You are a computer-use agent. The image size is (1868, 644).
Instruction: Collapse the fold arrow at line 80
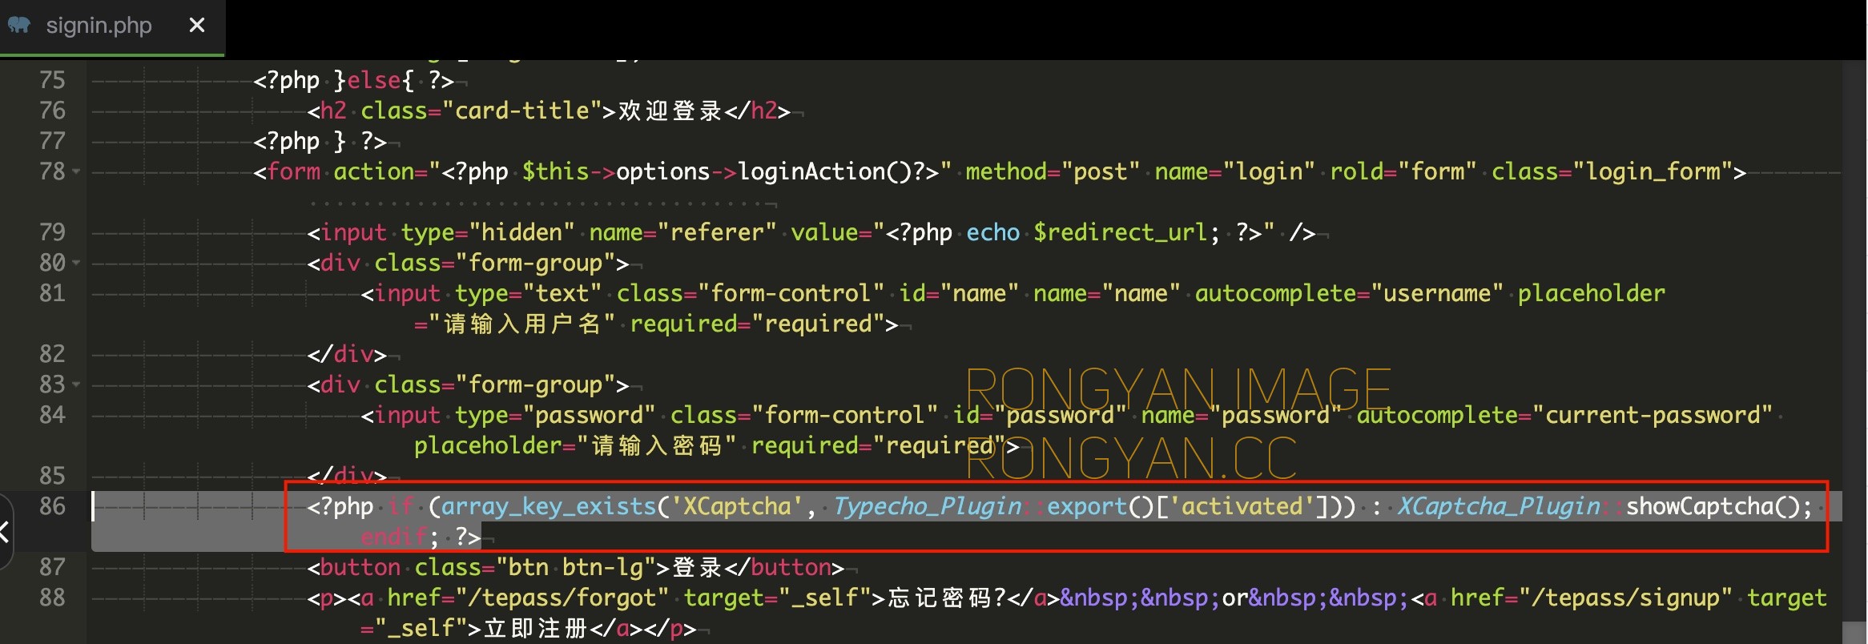coord(76,263)
